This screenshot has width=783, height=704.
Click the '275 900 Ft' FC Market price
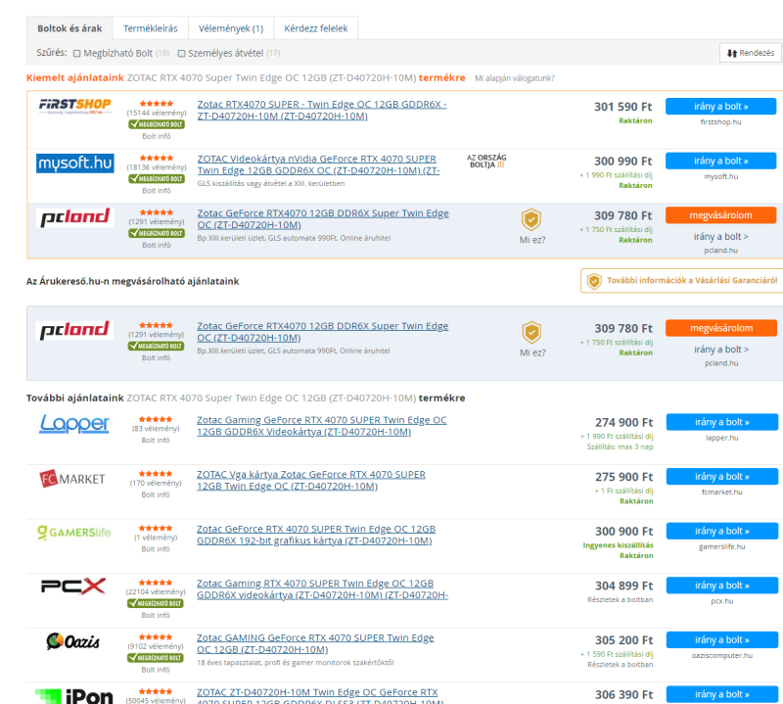click(x=623, y=477)
